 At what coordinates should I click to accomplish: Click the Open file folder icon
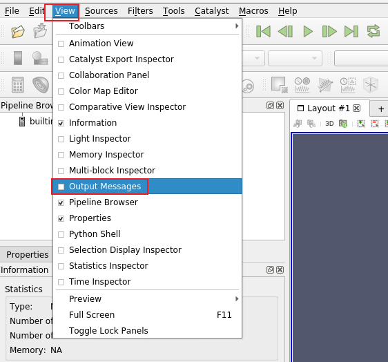[18, 32]
